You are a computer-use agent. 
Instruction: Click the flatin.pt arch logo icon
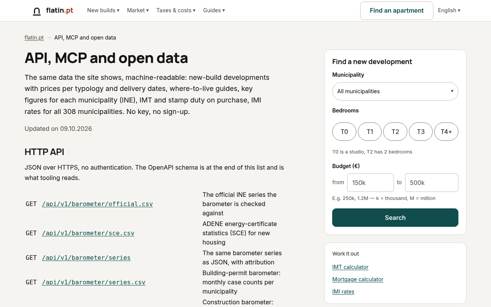point(37,11)
